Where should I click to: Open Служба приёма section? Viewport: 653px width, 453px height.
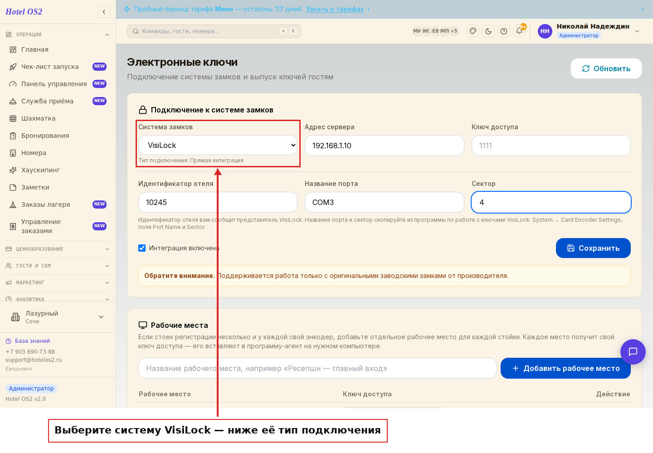pos(58,101)
